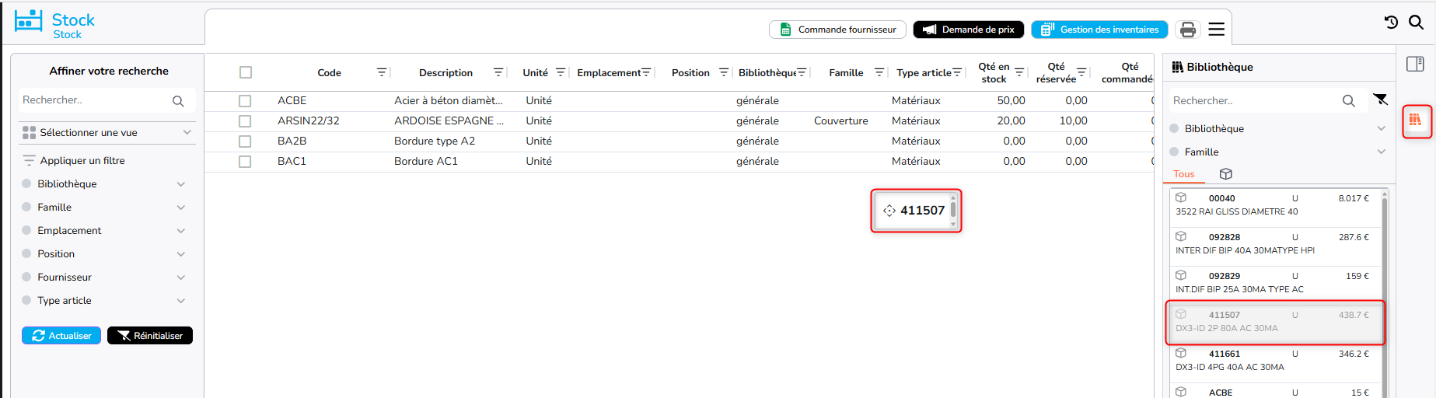This screenshot has height=398, width=1436.
Task: Open Position column filter icon
Action: click(724, 72)
